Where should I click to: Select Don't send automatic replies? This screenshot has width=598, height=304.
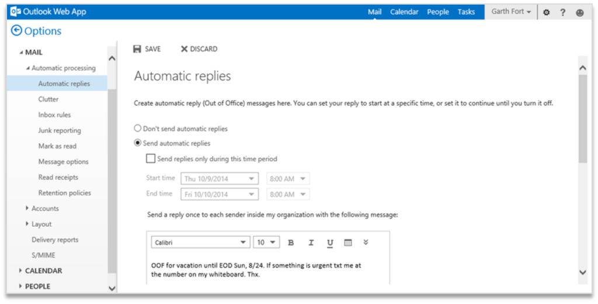click(x=138, y=128)
